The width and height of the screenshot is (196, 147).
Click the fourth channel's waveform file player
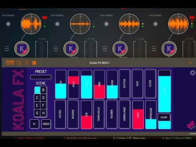(178, 24)
